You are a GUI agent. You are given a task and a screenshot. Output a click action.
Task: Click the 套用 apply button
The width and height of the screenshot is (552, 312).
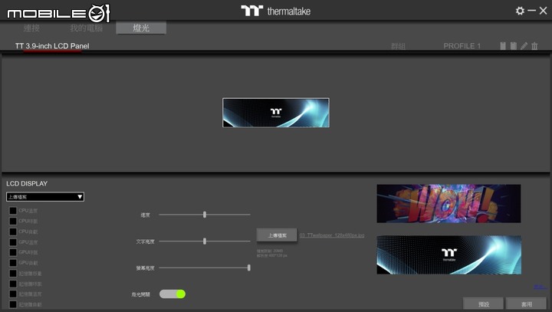pyautogui.click(x=527, y=304)
